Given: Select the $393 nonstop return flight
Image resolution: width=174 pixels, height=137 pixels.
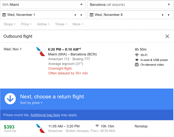Looking at the screenshot, I should click(x=87, y=128).
